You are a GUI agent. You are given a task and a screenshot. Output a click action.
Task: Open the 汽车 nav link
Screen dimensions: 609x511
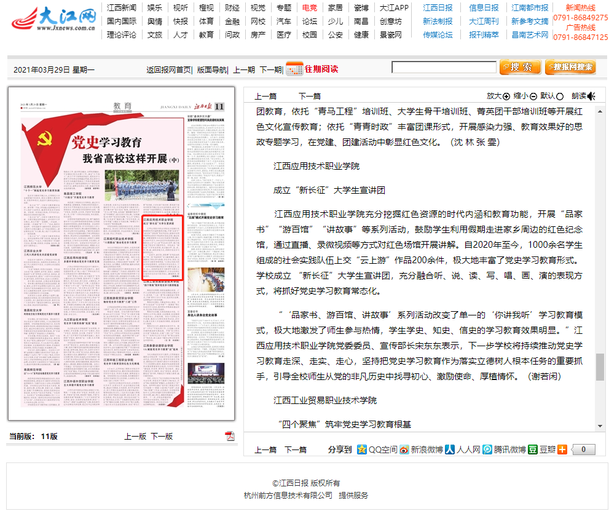(283, 22)
